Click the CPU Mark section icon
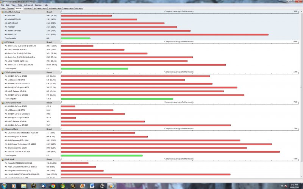Screen dimensions: 303x189 click(3, 42)
